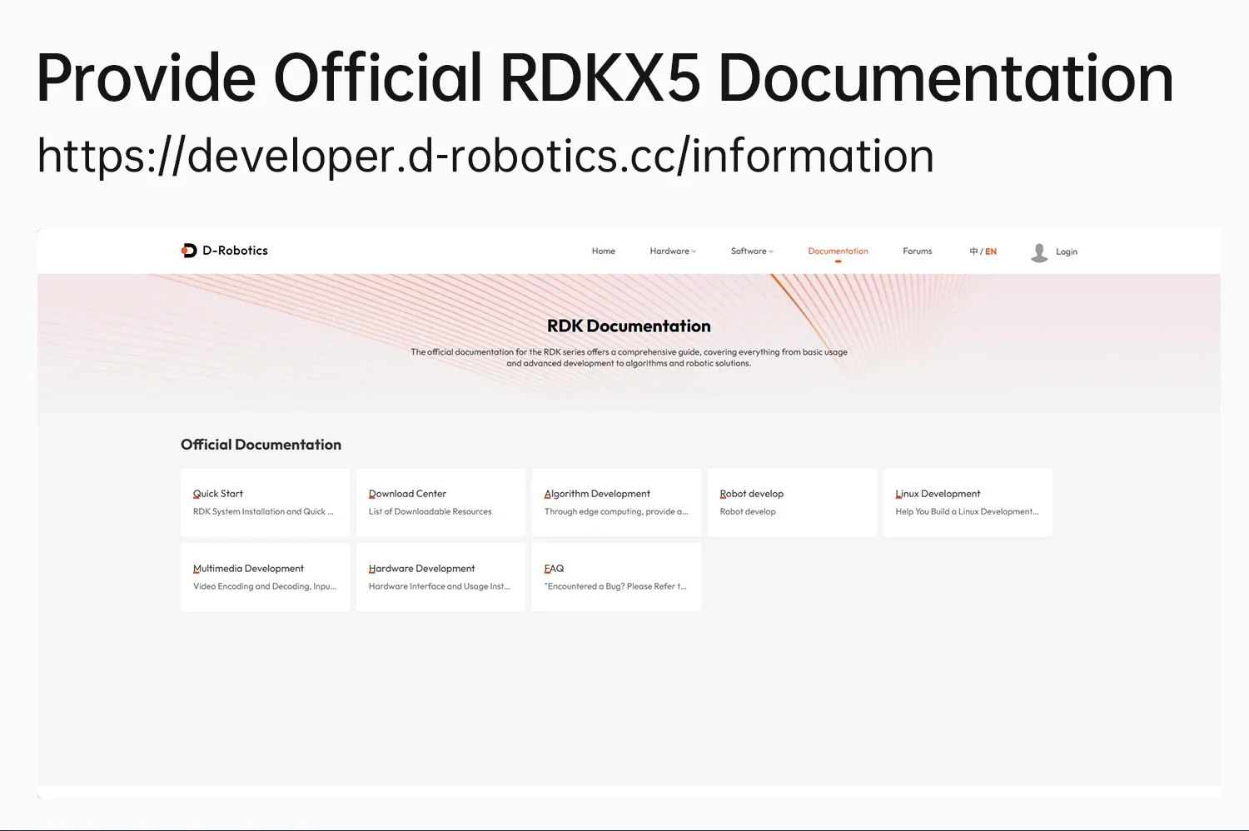Screen dimensions: 1249x831
Task: Click the developer.d-robotics.cc/information URL text
Action: [485, 156]
